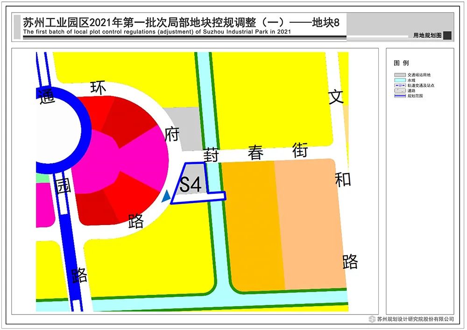The height and width of the screenshot is (330, 467).
Task: Click the footer text 苏州规划设计研究院股份有限公司
Action: (x=416, y=319)
